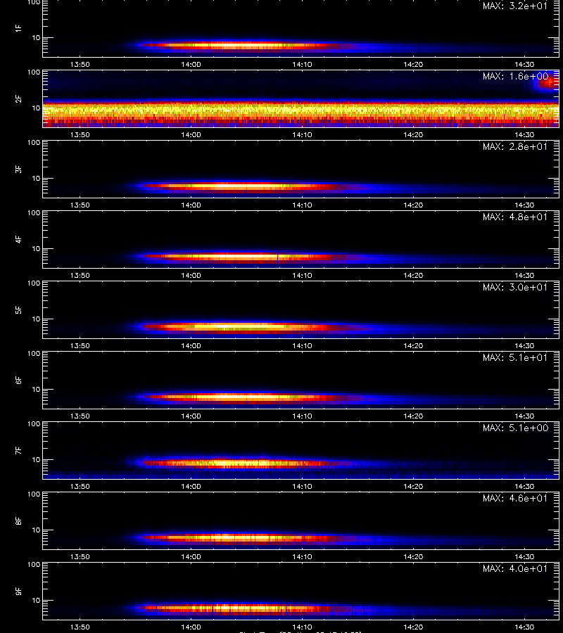Click the 100 y-axis label of panel 2F
The width and height of the screenshot is (563, 633).
[34, 72]
